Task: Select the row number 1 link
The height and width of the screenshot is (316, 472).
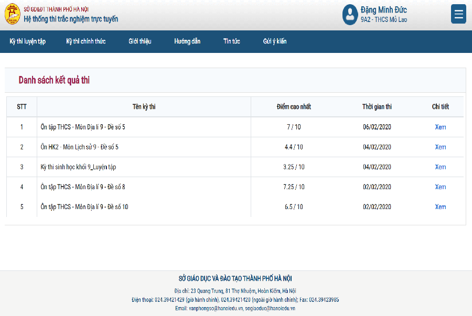Action: point(22,127)
